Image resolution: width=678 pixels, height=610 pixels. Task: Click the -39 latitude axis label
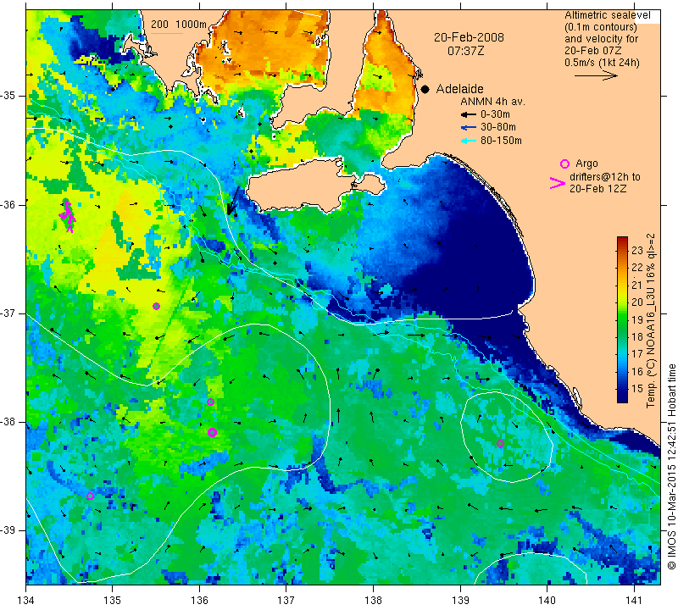[x=8, y=530]
